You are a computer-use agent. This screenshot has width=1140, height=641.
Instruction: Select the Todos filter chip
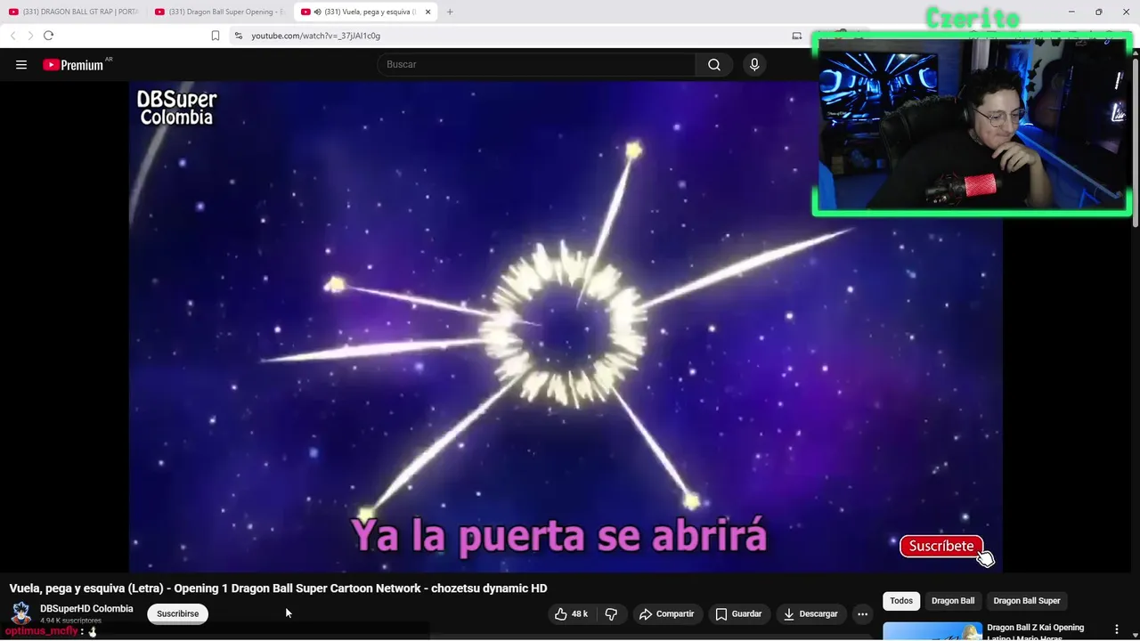coord(901,601)
